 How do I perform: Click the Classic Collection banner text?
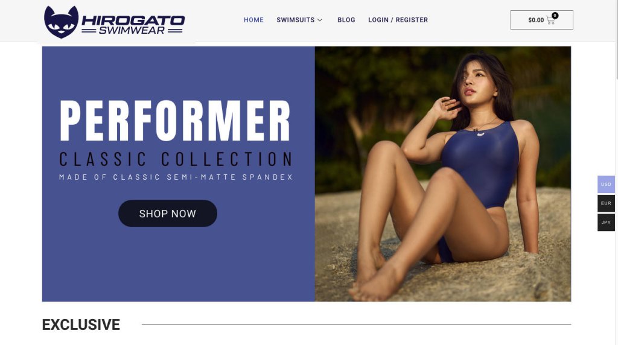click(x=176, y=159)
